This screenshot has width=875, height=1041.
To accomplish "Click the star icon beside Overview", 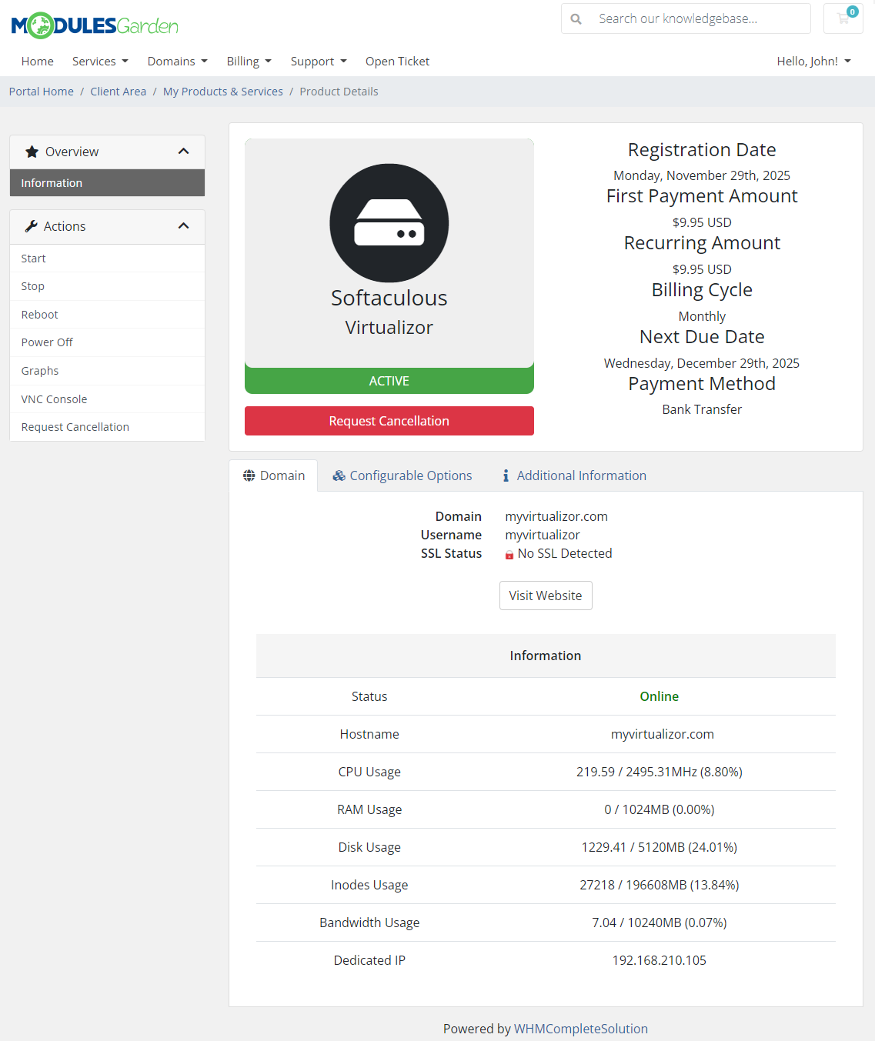I will click(32, 151).
